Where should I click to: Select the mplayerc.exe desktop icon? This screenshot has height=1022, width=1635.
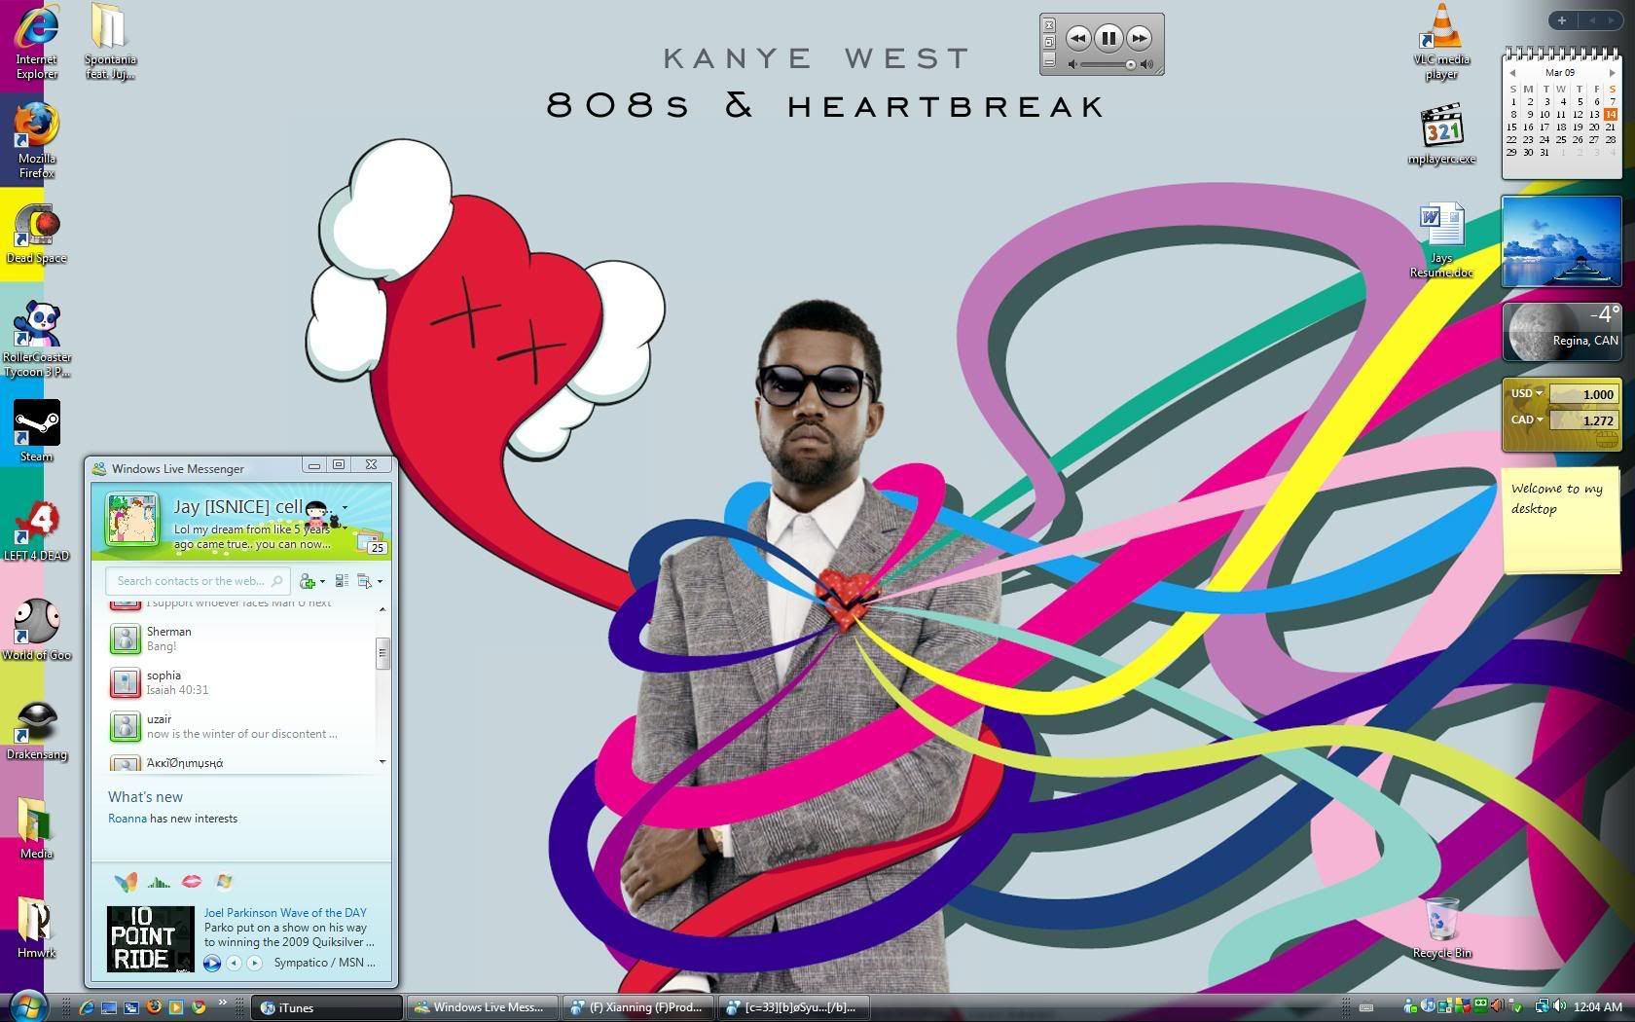point(1441,134)
